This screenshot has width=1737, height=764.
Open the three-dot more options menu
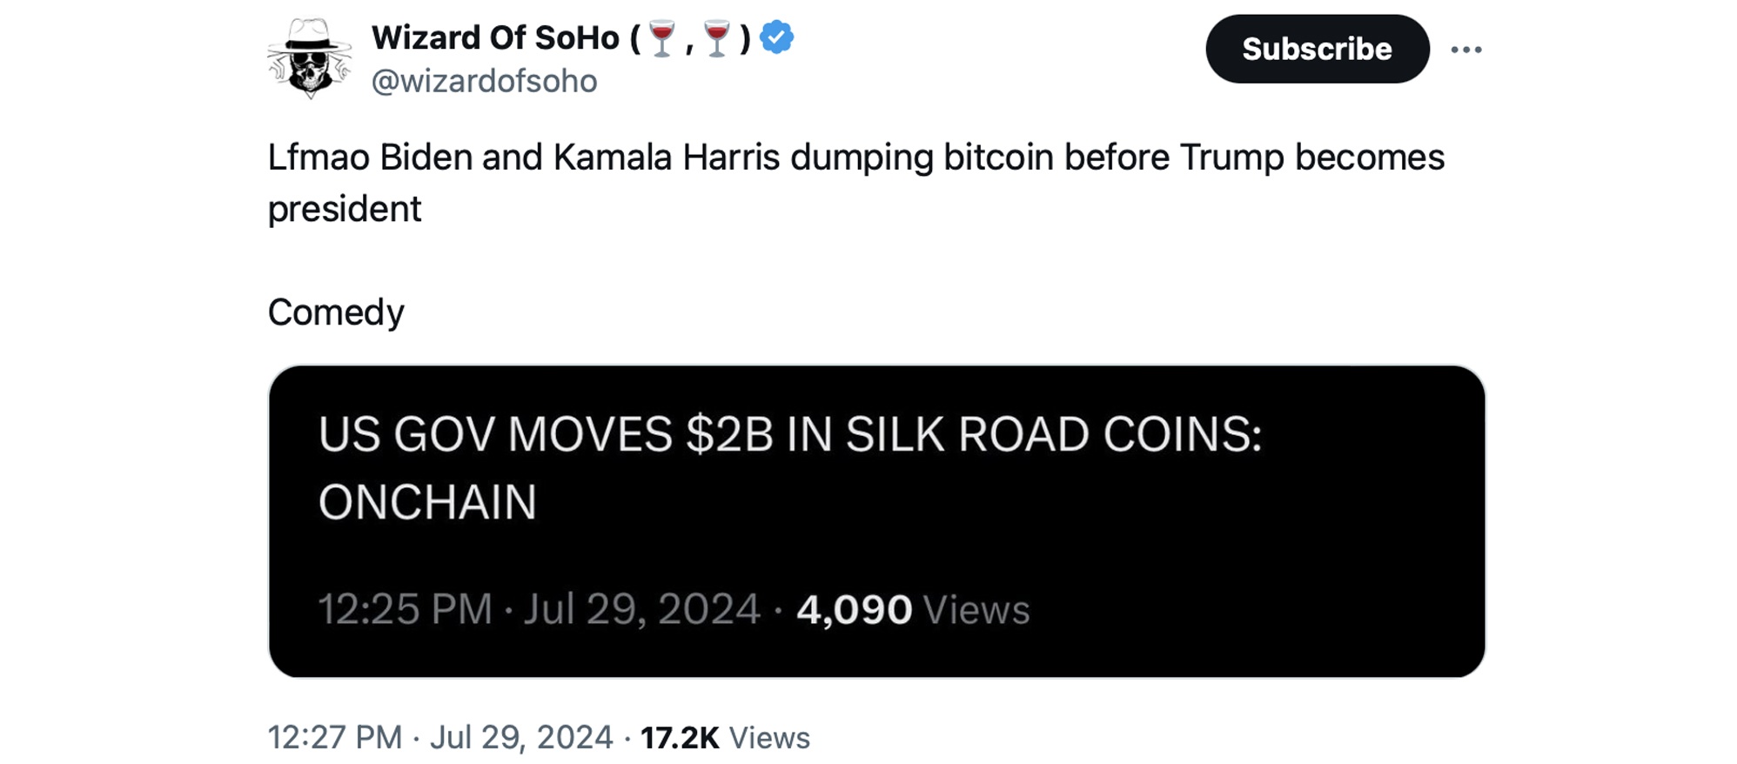(1465, 50)
